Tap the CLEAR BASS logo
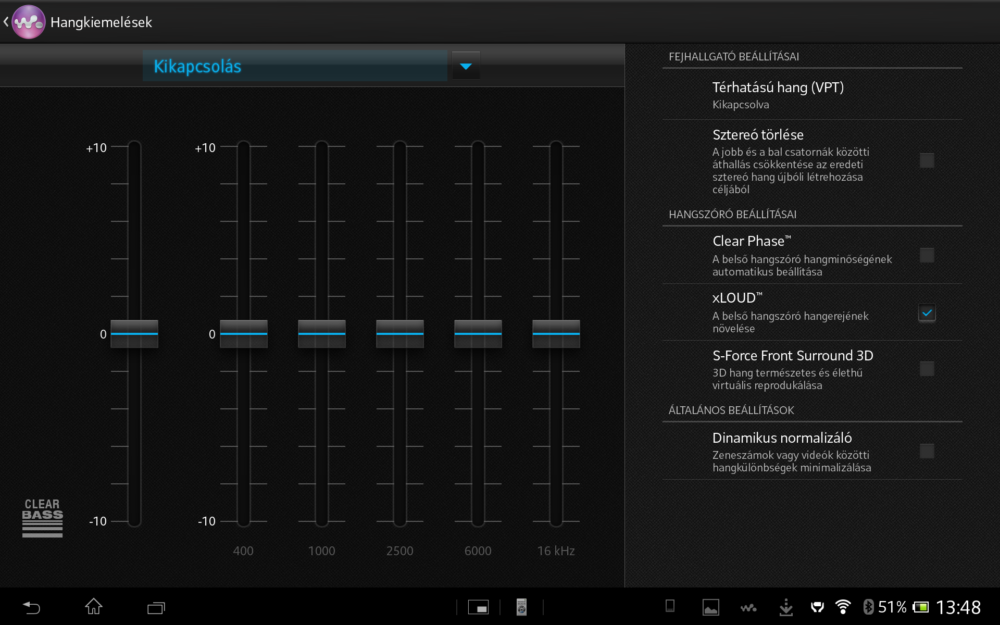Screen dimensions: 1000x625 pos(42,518)
